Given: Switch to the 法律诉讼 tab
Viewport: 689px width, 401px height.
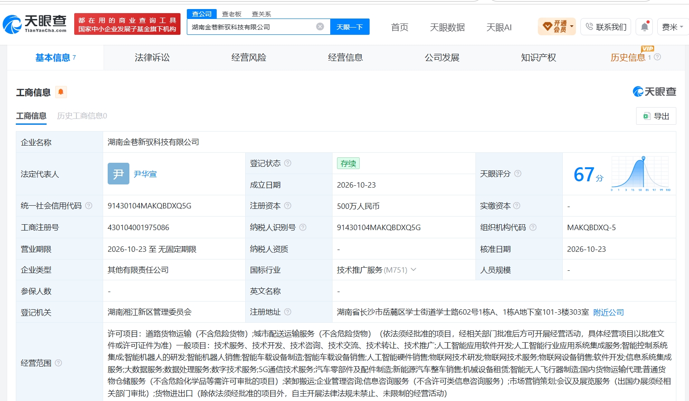Looking at the screenshot, I should click(x=152, y=57).
